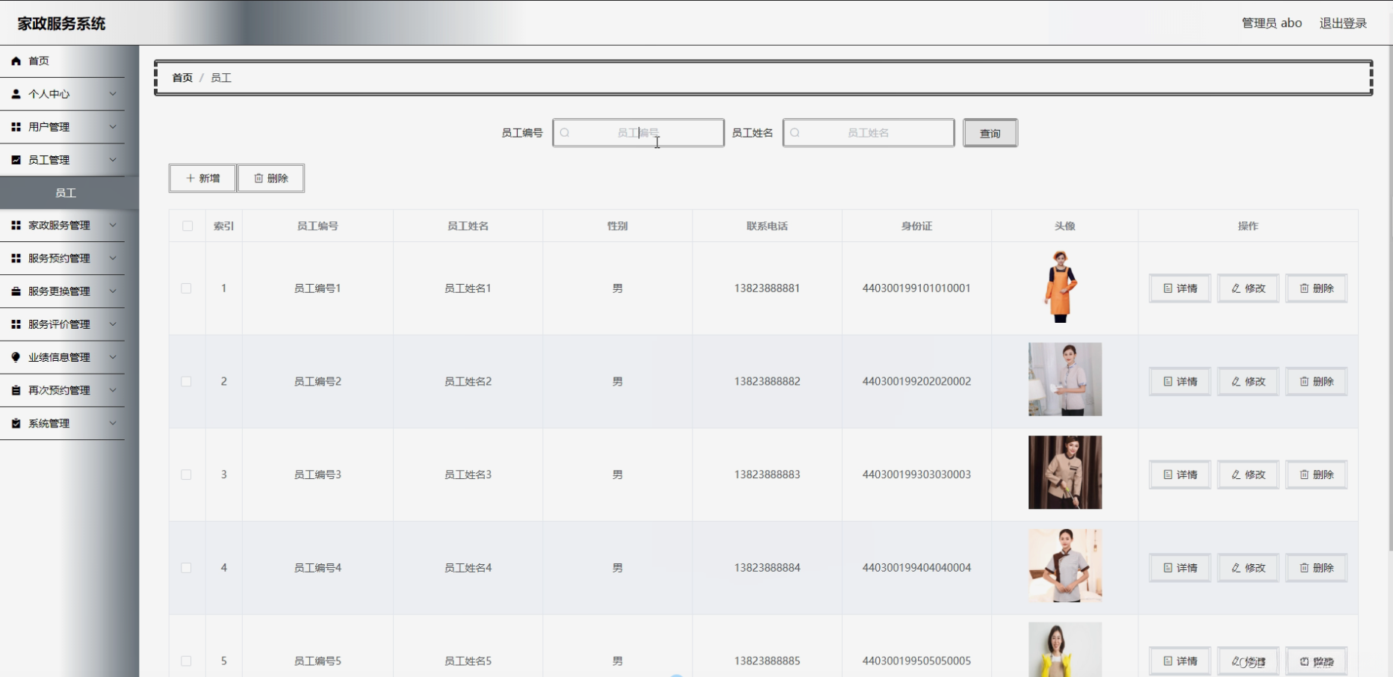Click the clipboard icon beside 再次预约管理
This screenshot has height=677, width=1393.
tap(16, 390)
